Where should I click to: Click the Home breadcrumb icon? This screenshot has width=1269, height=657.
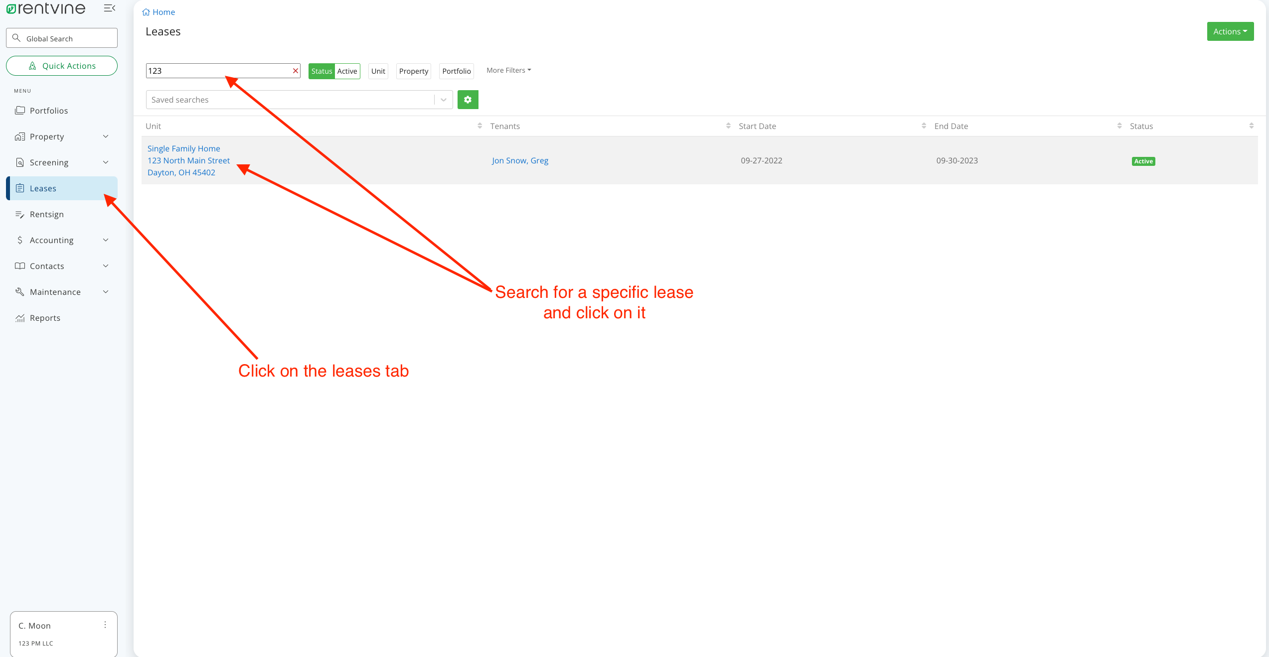click(x=146, y=12)
